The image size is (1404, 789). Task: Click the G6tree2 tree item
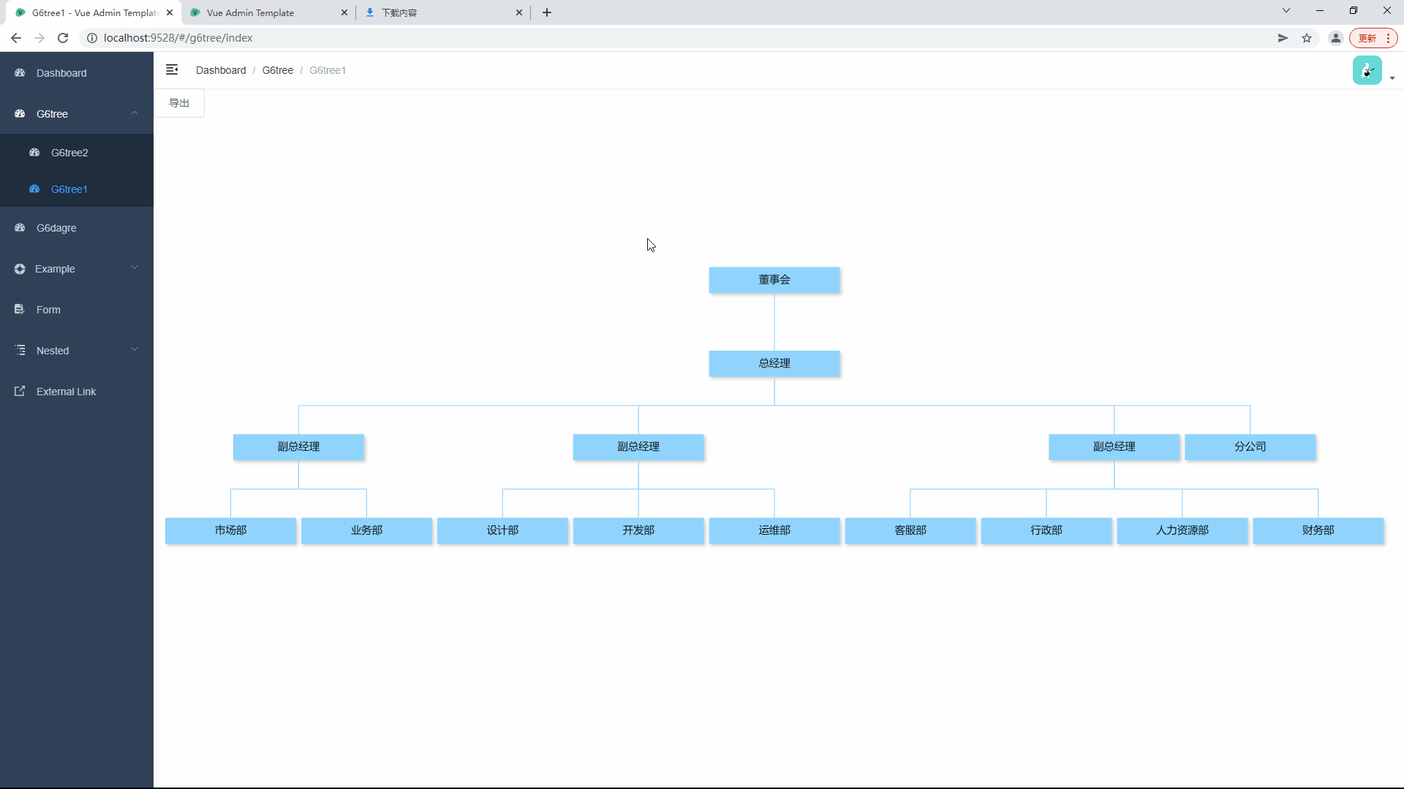69,152
